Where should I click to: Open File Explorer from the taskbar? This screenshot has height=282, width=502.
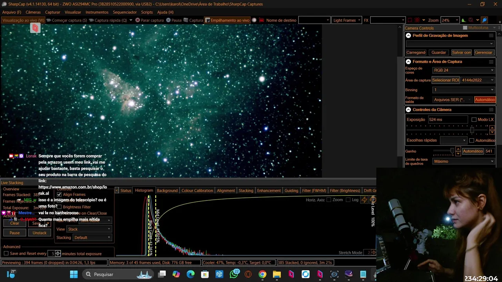point(277,274)
